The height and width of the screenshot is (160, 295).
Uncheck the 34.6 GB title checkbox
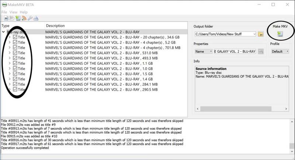tap(15, 37)
